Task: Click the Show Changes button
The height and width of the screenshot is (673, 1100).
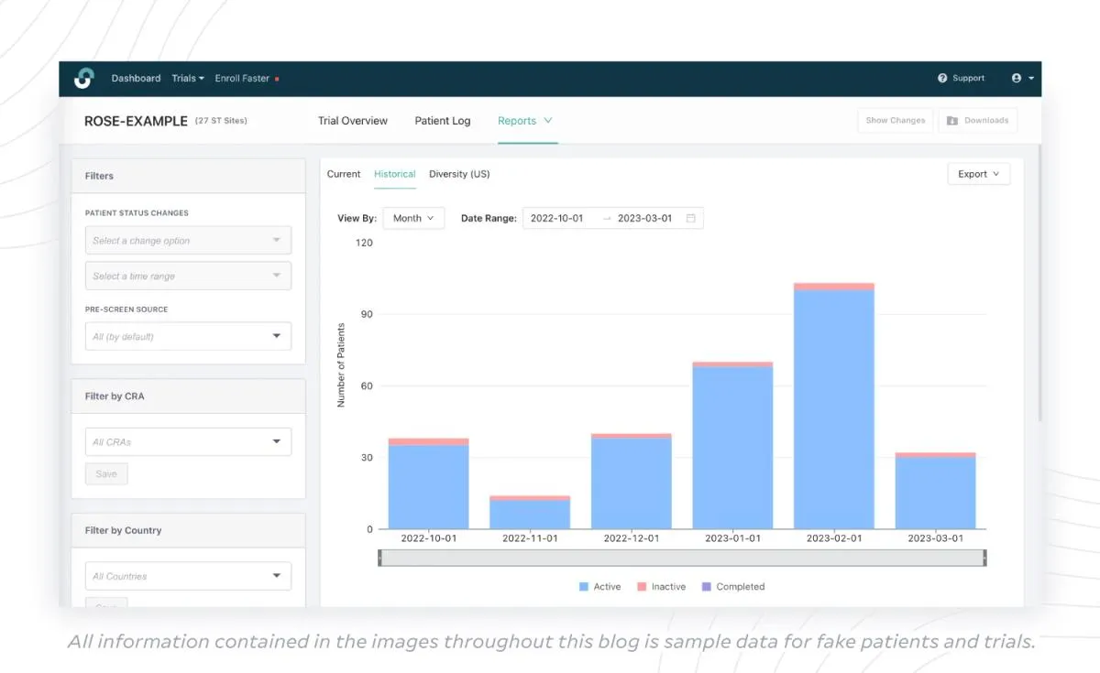Action: click(x=895, y=121)
